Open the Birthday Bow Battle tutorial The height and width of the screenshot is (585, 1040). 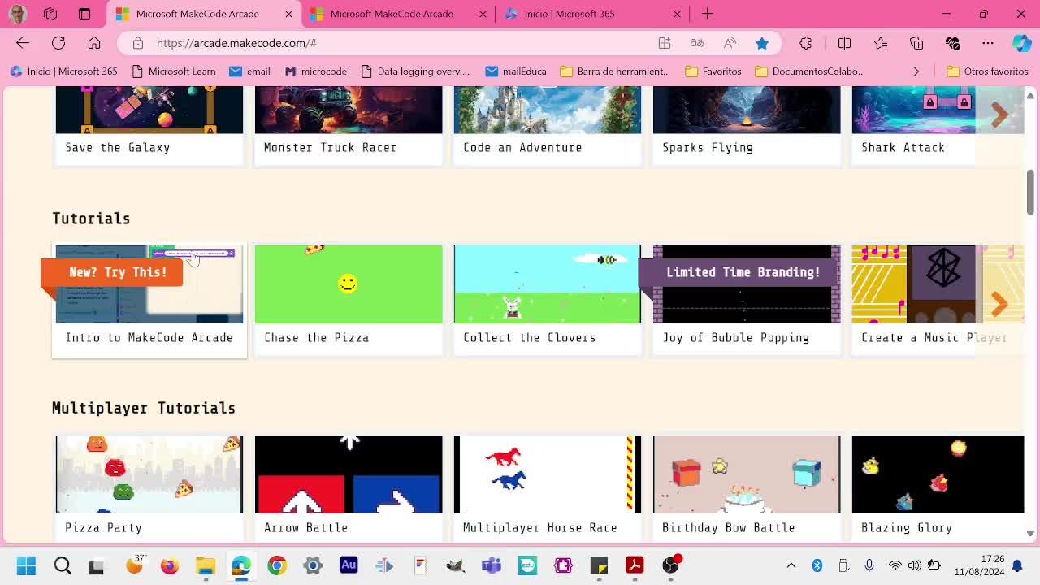coord(747,488)
